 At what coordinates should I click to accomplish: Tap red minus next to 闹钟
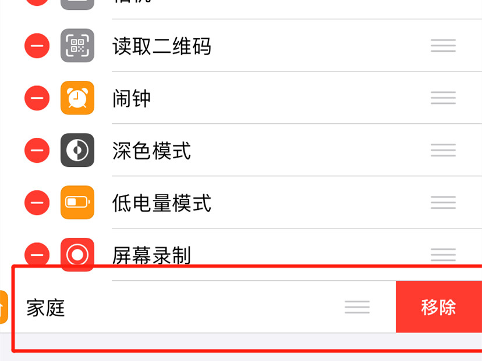point(37,98)
